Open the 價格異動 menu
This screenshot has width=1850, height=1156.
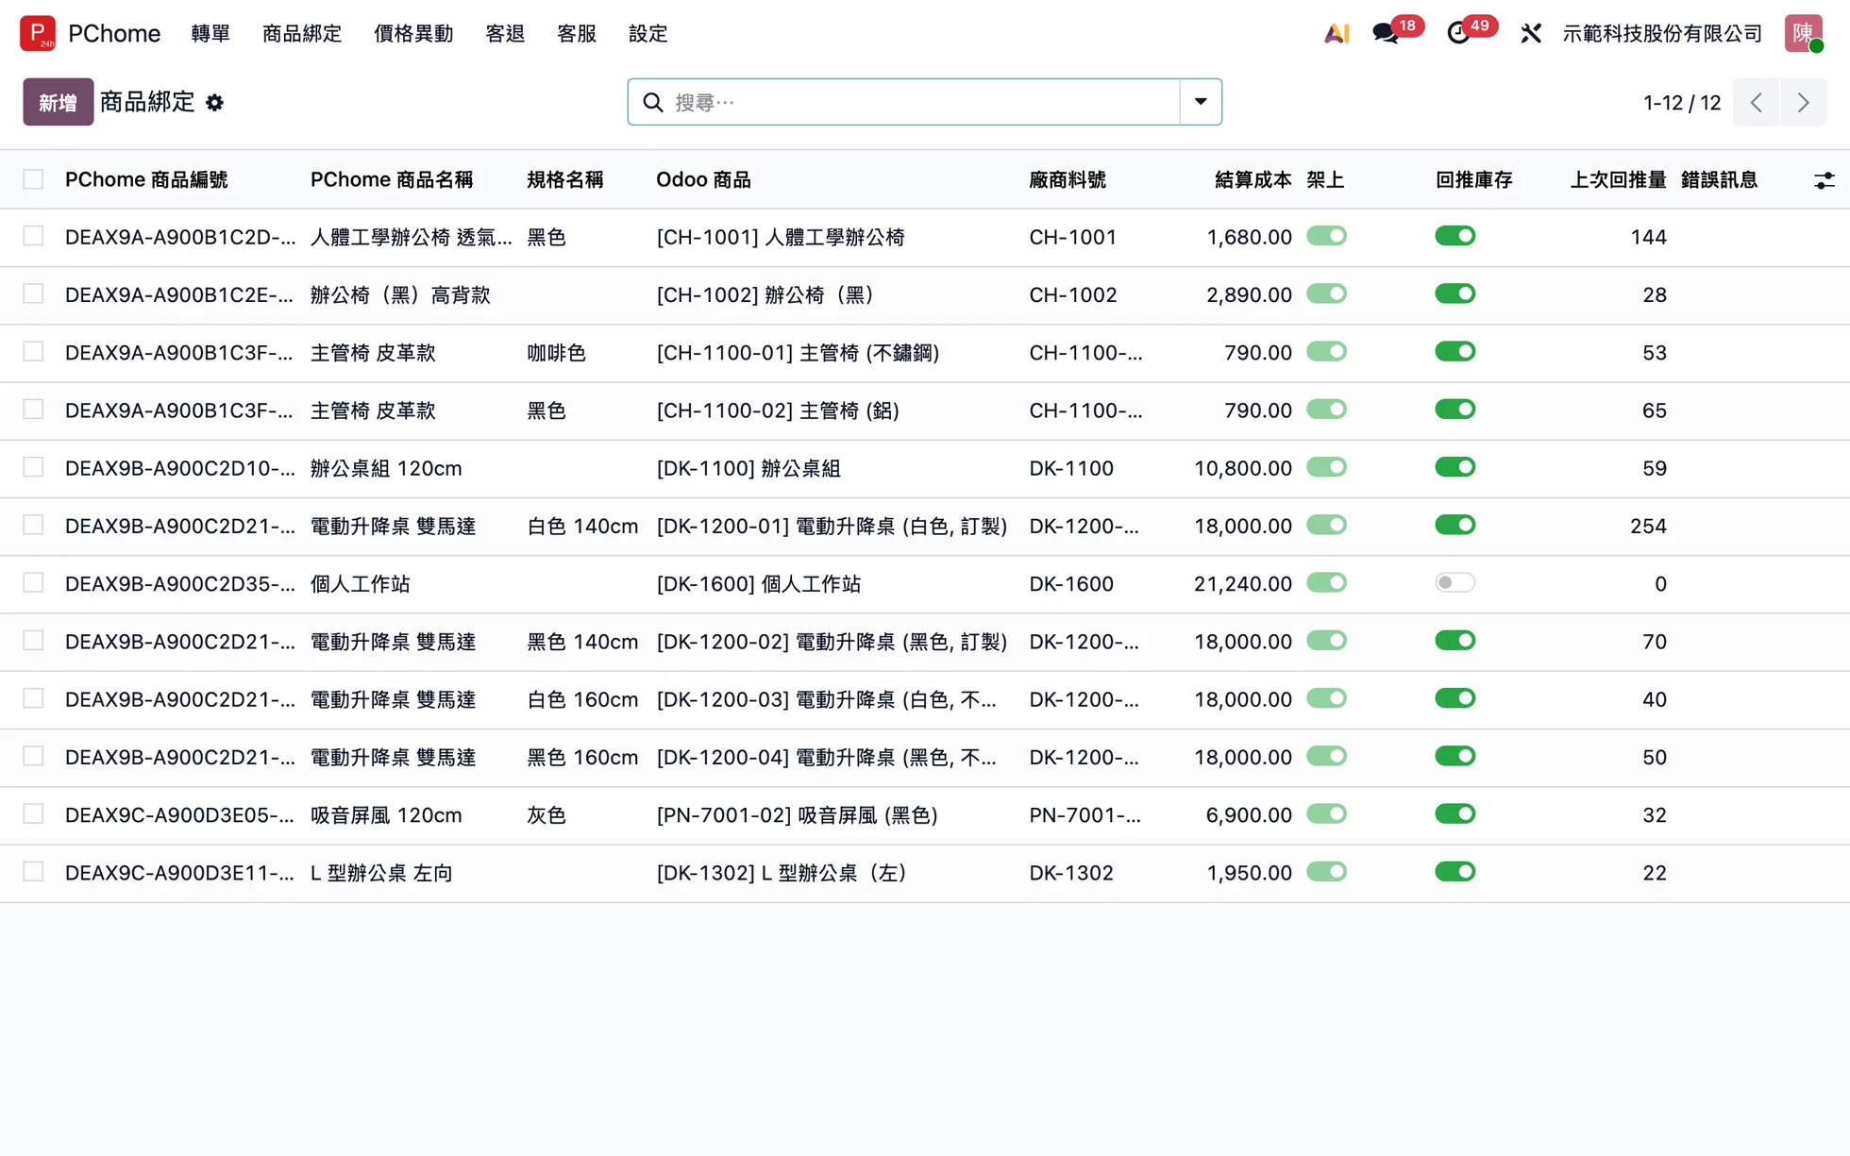(x=413, y=33)
